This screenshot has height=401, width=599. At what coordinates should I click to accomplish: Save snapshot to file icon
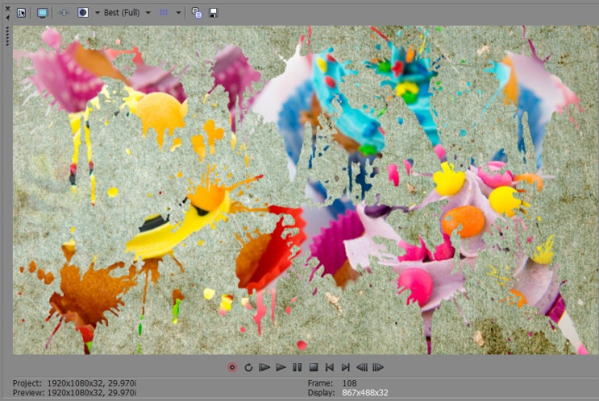[214, 13]
